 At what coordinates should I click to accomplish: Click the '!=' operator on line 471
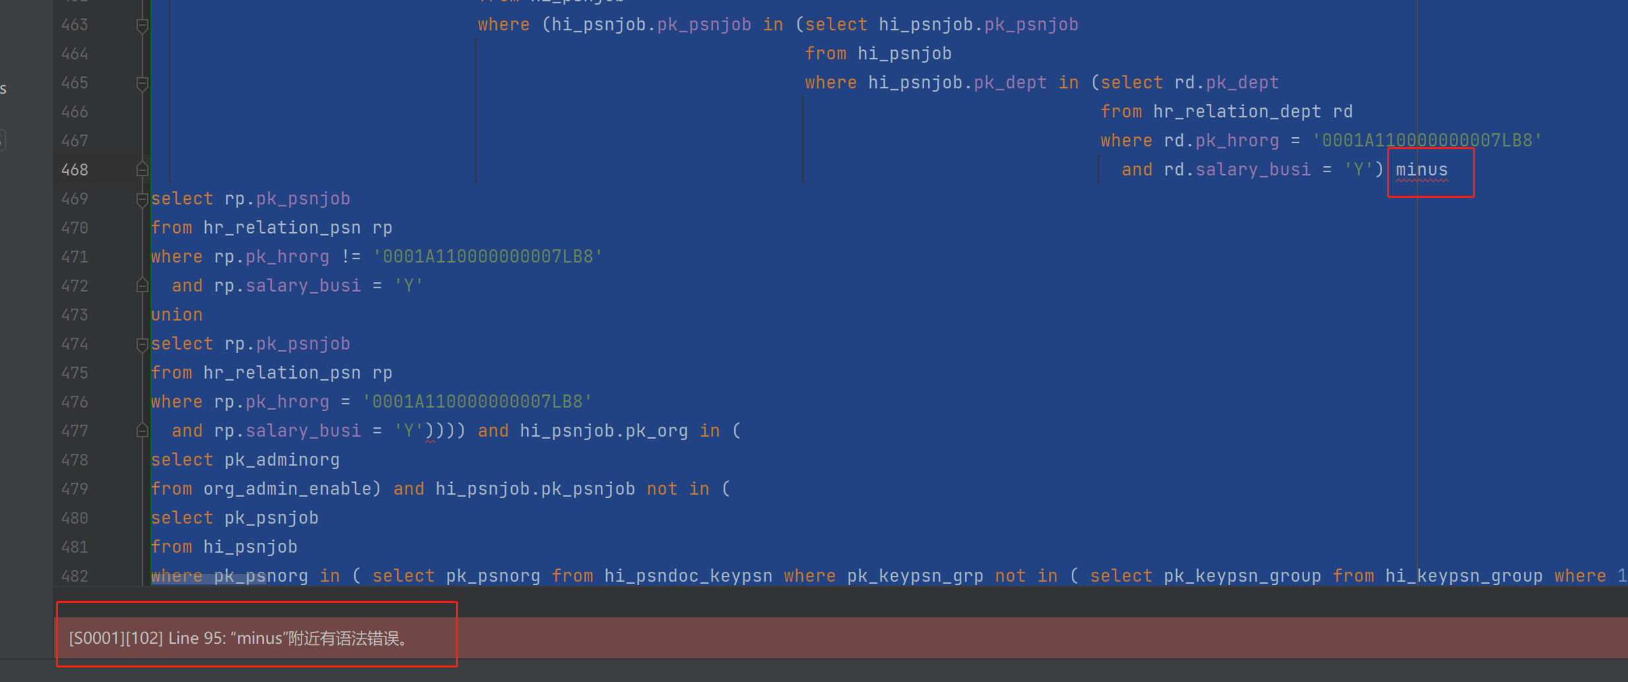click(x=351, y=257)
